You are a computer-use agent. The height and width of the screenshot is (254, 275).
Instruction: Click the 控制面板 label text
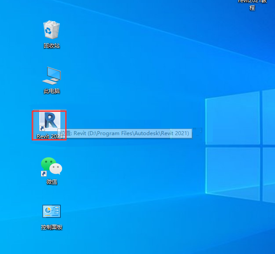(x=52, y=227)
